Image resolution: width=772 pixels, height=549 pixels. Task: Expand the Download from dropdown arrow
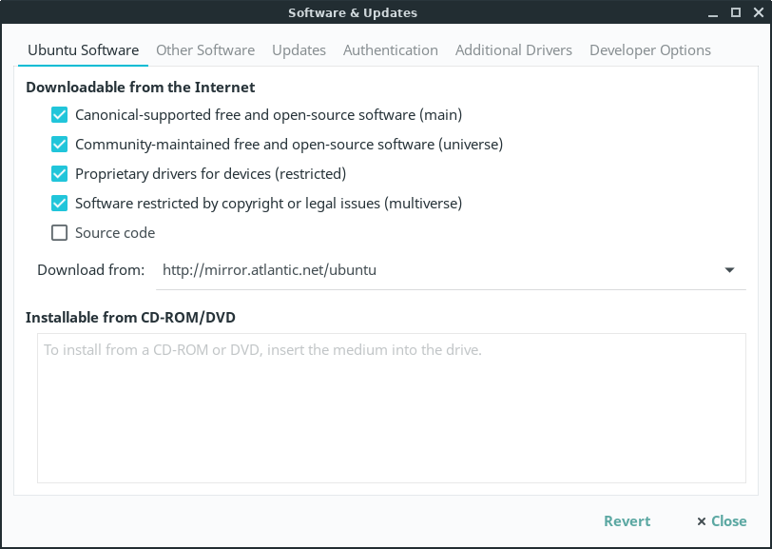[729, 270]
